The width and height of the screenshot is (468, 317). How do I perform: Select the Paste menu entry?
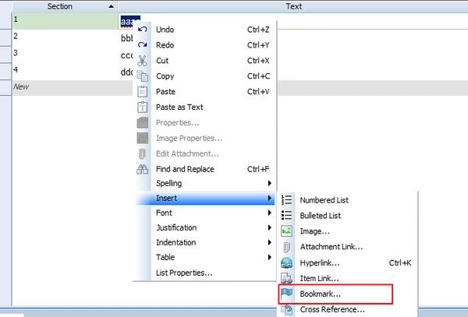tap(206, 91)
